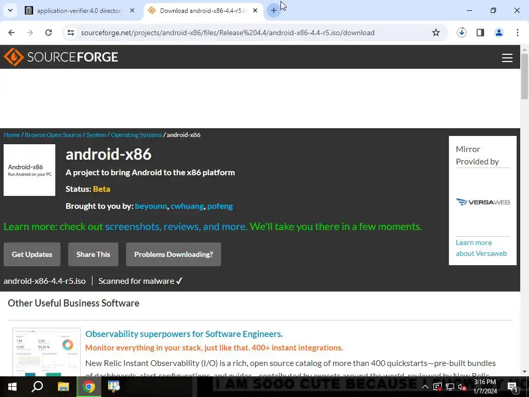This screenshot has height=397, width=529.
Task: Select the Download android-x86-4.4-r5 tab
Action: pos(203,10)
